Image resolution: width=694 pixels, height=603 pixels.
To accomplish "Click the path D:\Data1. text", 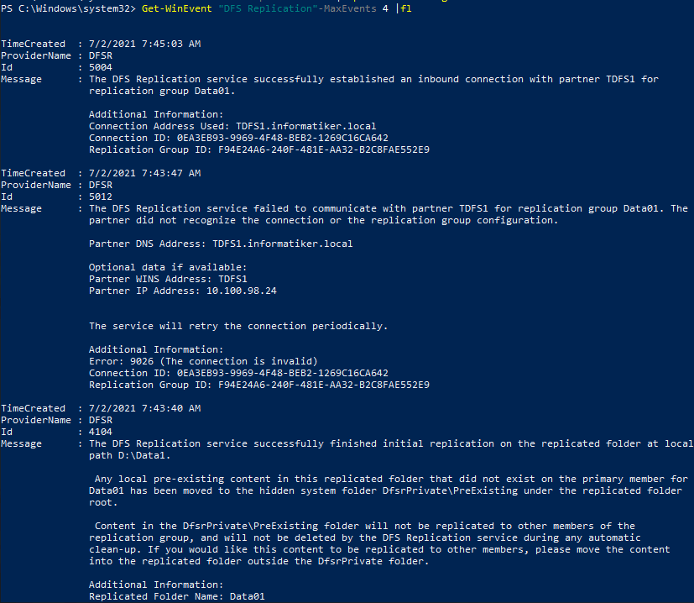I will point(130,455).
